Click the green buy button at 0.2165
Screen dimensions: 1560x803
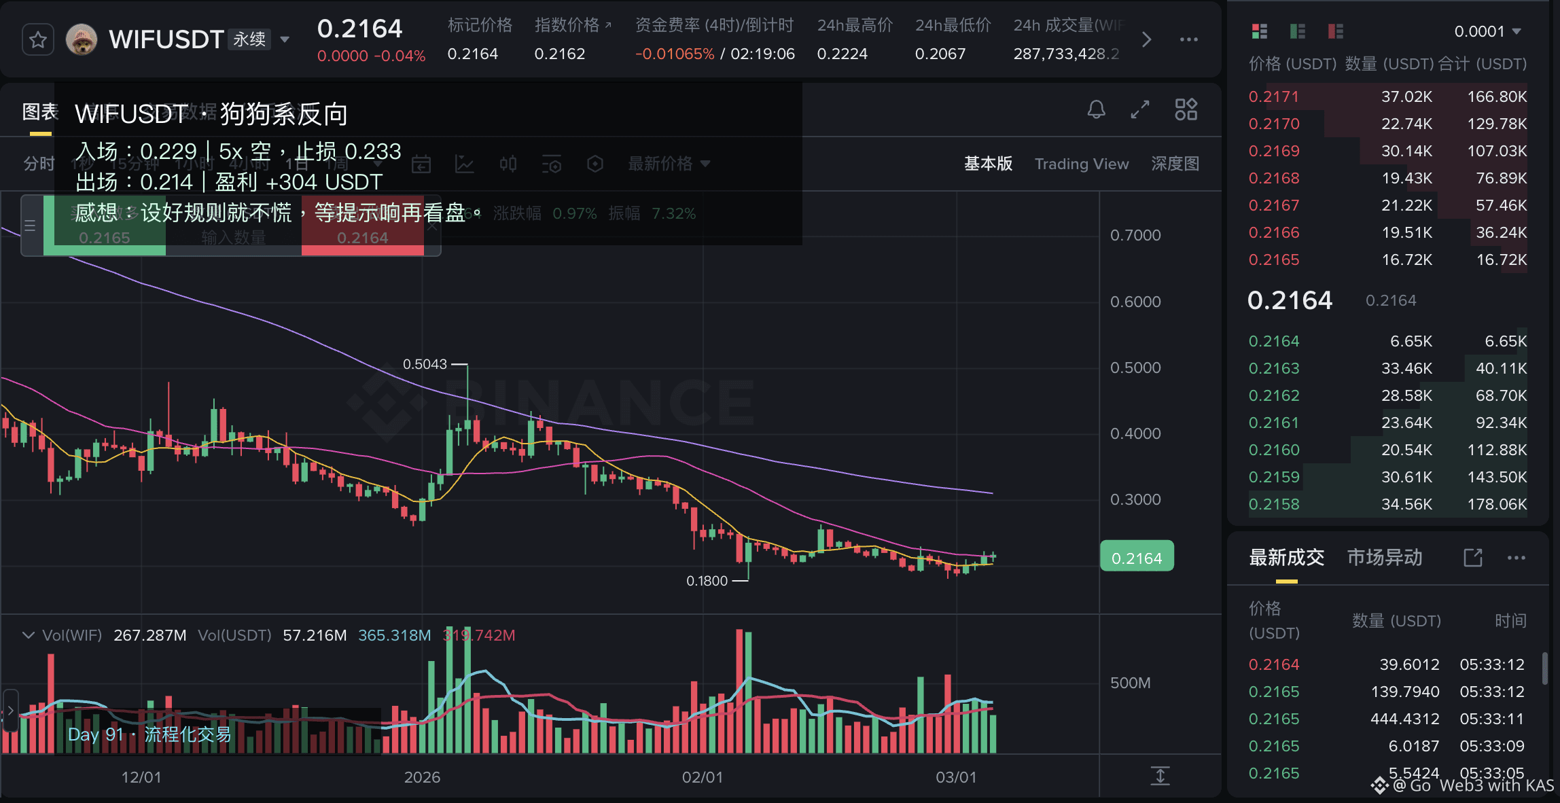tap(105, 226)
